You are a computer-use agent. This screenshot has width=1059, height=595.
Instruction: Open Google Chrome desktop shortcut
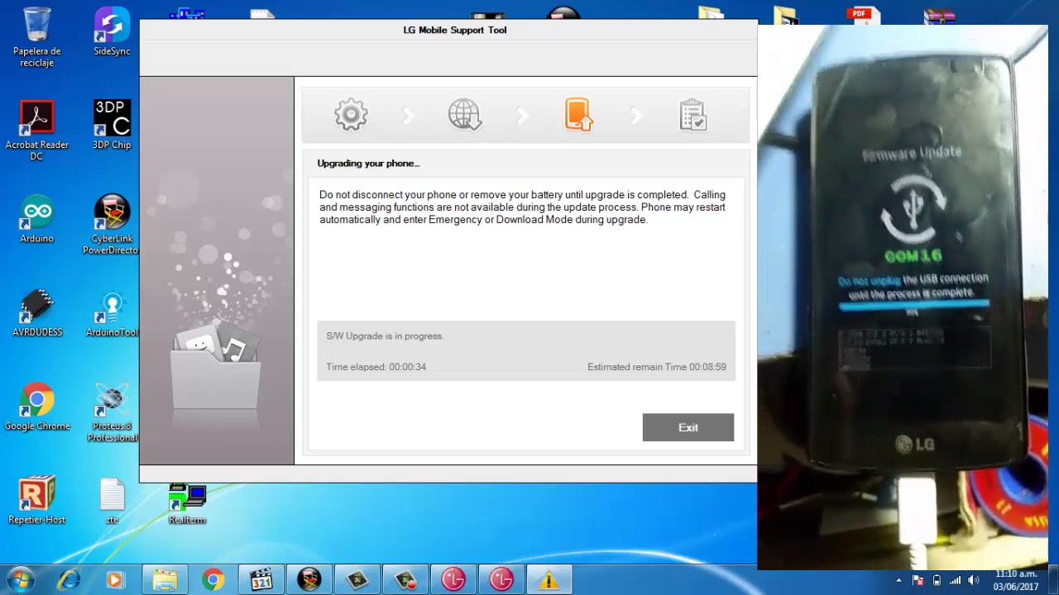[37, 407]
